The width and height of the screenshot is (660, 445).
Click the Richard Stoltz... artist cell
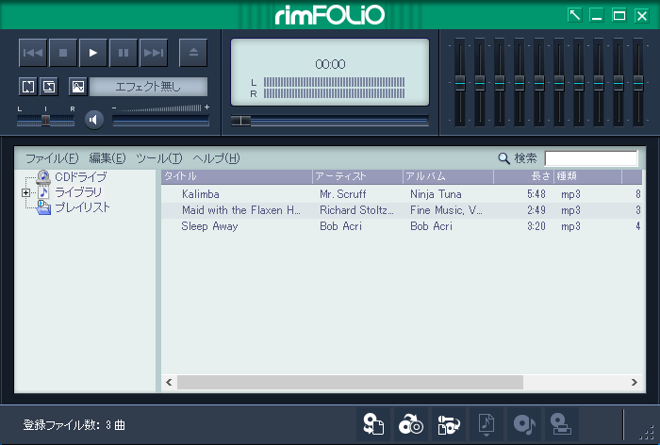(356, 210)
